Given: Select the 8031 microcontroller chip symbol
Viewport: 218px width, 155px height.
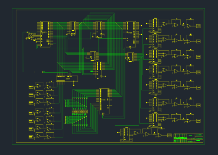Looking at the screenshot, I should (45, 34).
